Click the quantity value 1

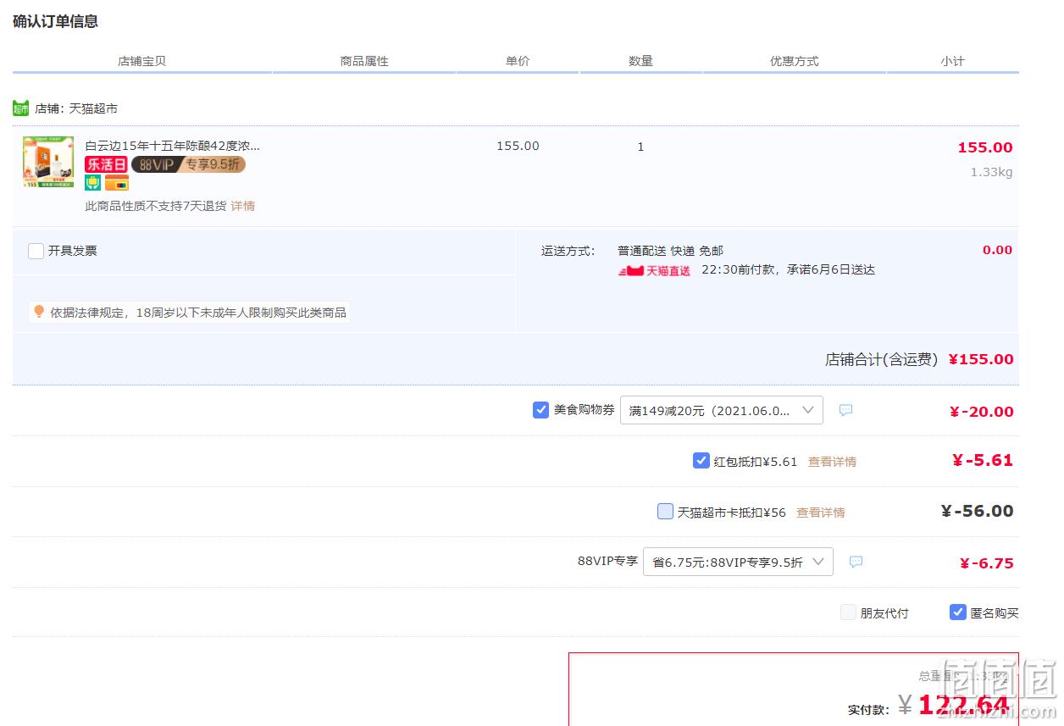(x=640, y=147)
